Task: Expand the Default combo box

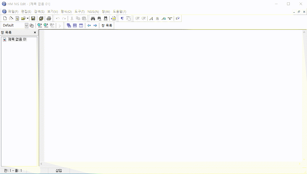Action: (26, 25)
